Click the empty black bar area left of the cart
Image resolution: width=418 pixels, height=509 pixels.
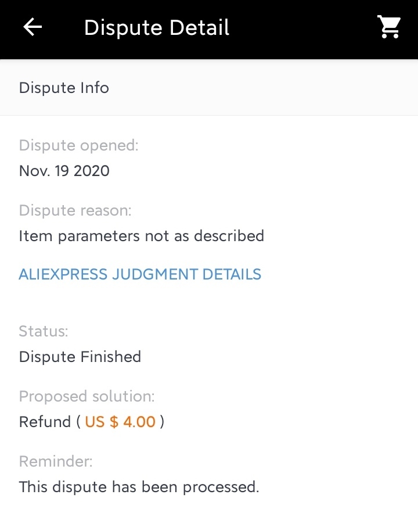click(x=302, y=28)
